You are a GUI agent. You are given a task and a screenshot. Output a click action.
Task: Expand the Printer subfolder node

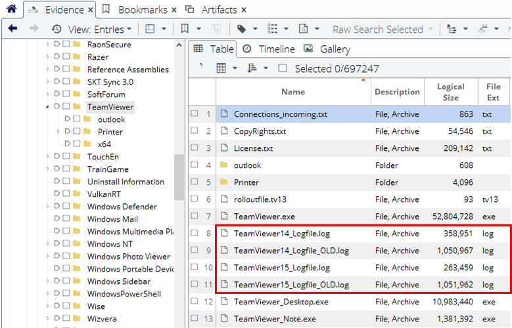(58, 132)
